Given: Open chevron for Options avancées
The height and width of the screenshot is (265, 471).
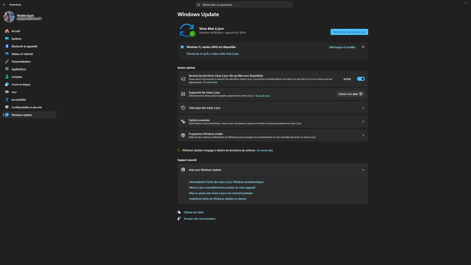Looking at the screenshot, I should (x=363, y=122).
